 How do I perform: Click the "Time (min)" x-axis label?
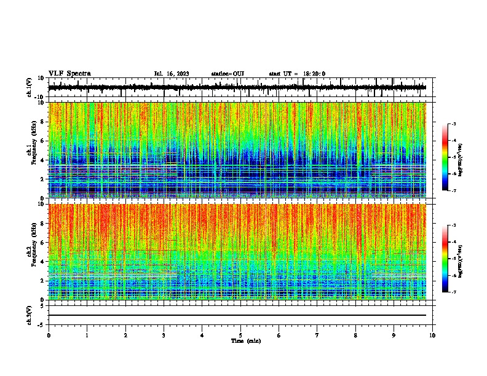pos(246,341)
